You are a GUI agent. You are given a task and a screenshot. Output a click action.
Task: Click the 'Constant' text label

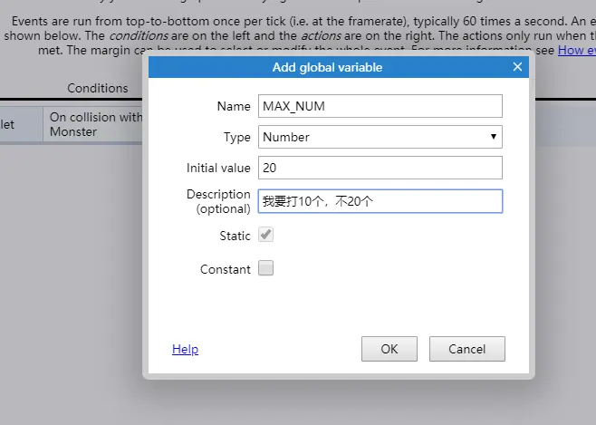[226, 269]
